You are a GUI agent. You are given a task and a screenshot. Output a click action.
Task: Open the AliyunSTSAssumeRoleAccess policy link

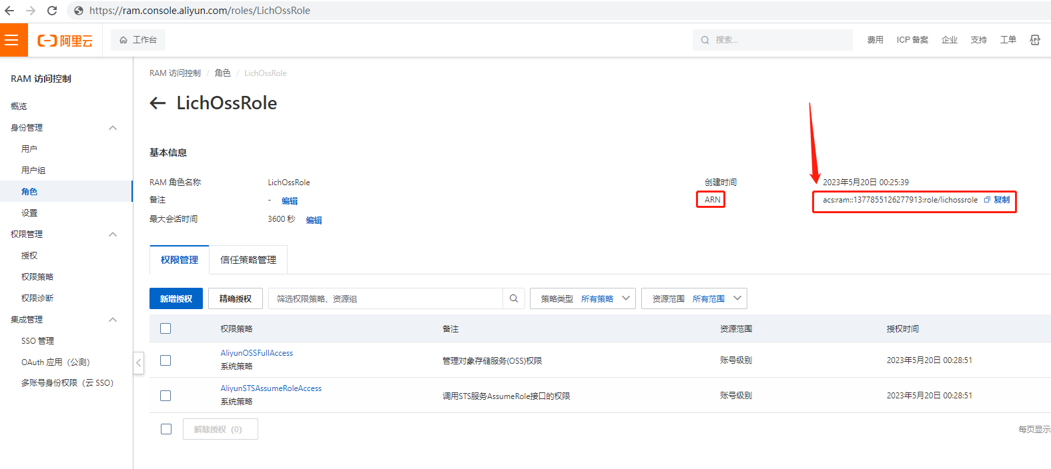271,388
